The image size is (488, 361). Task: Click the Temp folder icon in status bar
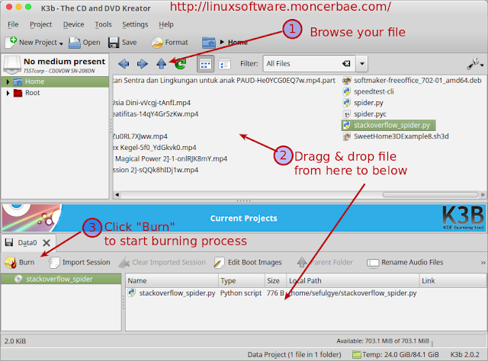coord(357,354)
